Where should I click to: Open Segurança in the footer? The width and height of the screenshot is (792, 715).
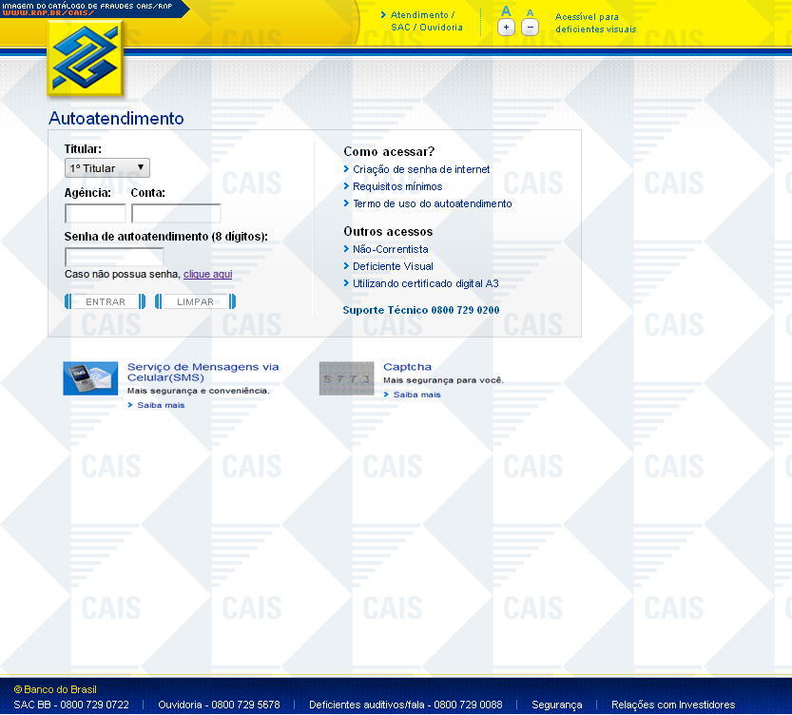tap(556, 705)
